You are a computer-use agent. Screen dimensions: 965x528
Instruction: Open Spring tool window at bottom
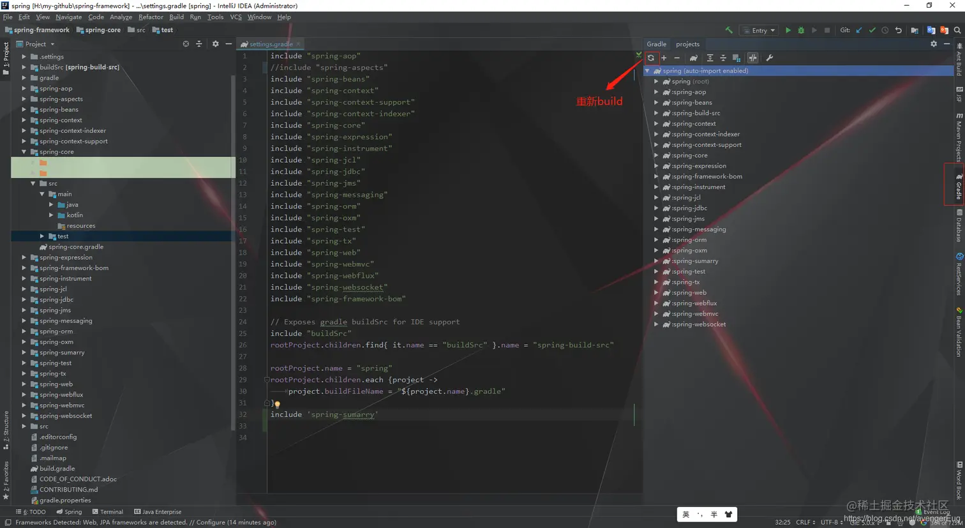click(x=69, y=512)
